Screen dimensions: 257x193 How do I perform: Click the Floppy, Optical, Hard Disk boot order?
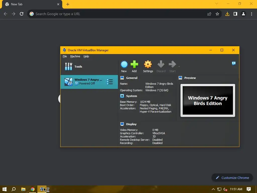coord(155,105)
